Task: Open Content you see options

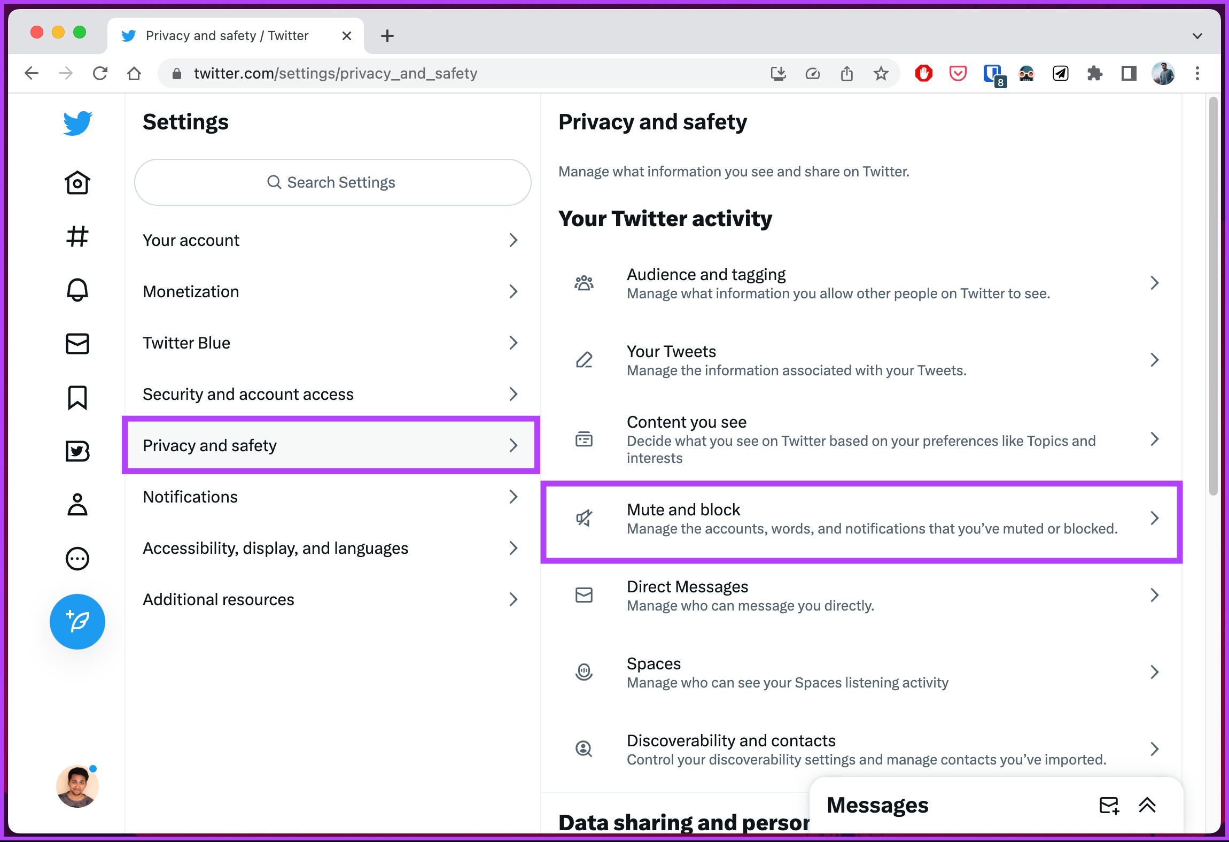Action: 861,439
